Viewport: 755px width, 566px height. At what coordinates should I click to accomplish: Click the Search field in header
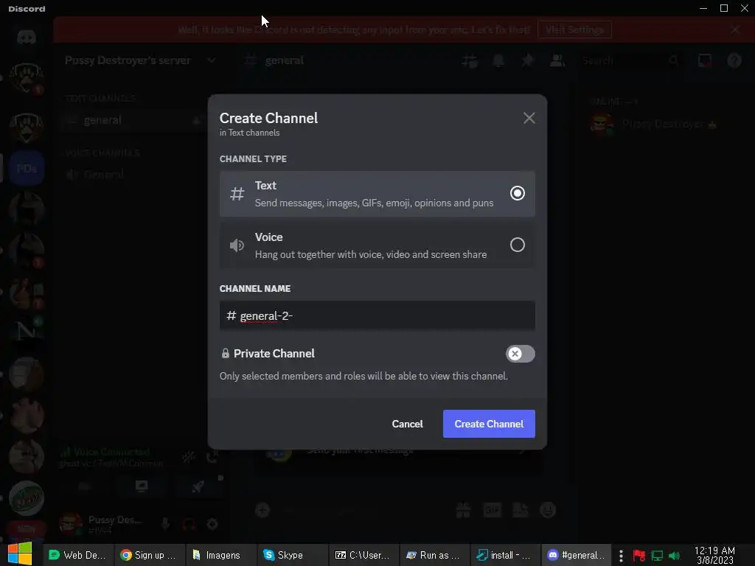pos(631,60)
